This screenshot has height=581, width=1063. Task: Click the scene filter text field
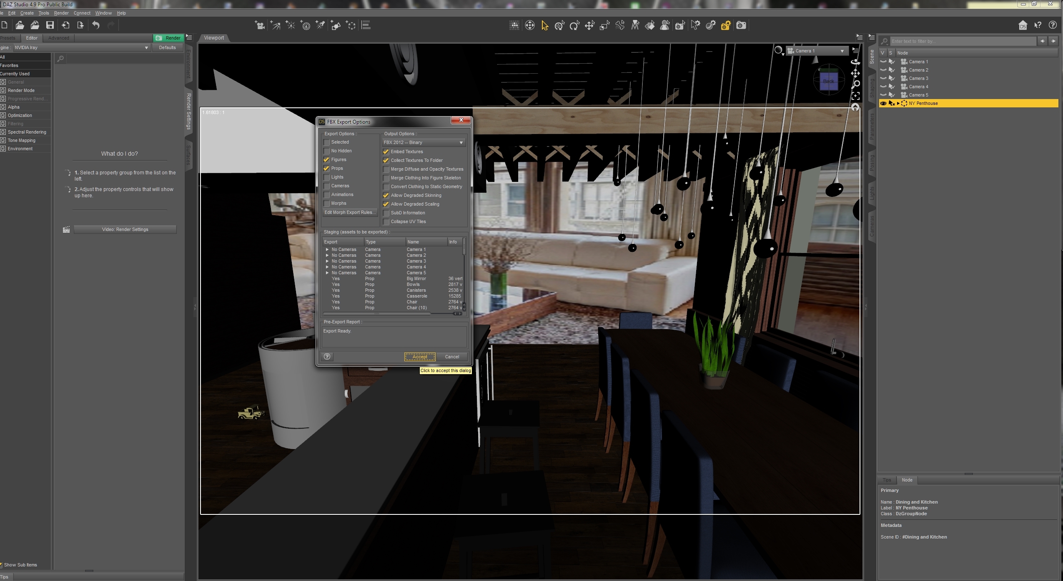pyautogui.click(x=963, y=41)
